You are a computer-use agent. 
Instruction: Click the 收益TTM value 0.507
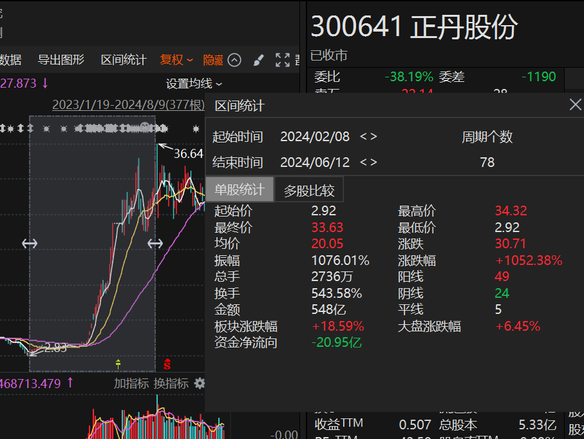pos(415,425)
